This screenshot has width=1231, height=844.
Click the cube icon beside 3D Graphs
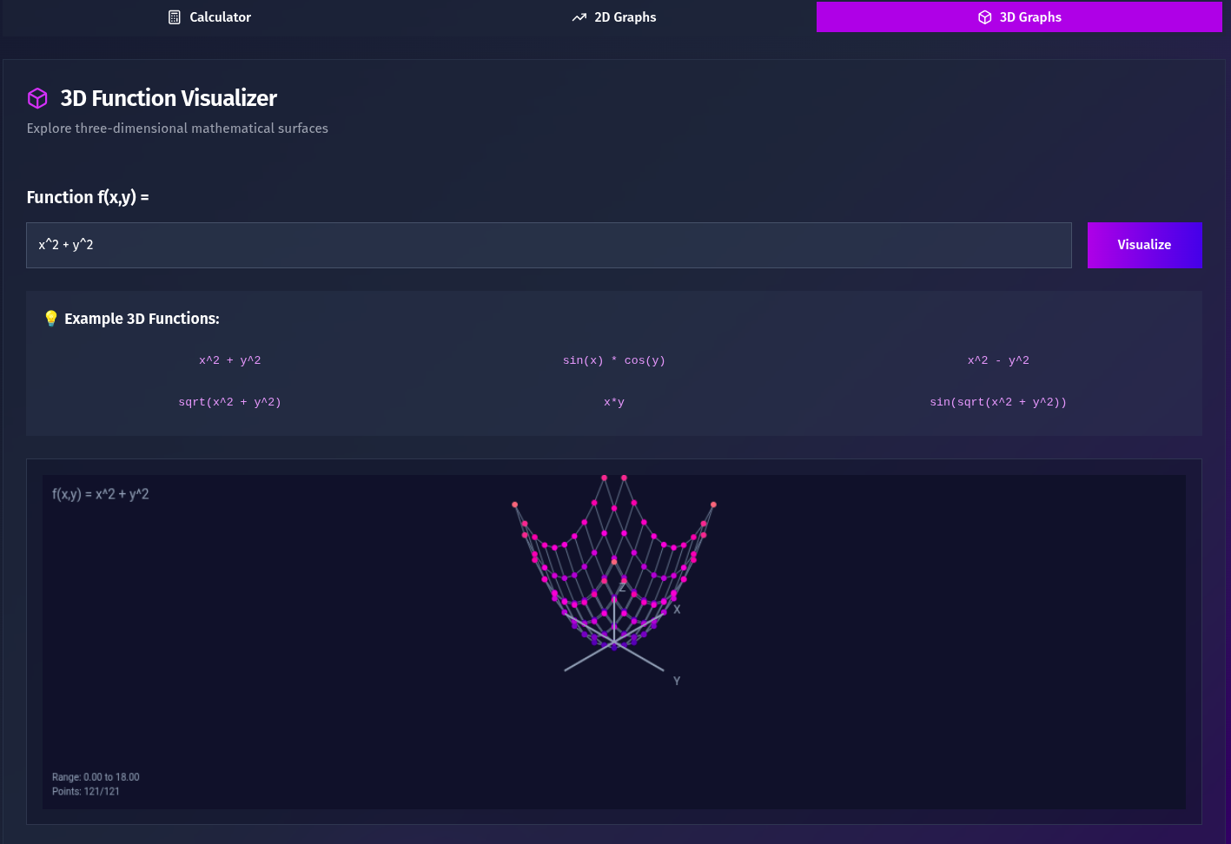[x=984, y=17]
